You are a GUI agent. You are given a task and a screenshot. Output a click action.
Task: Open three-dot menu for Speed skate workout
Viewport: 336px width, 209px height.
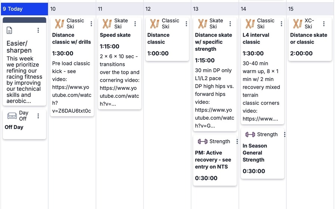click(x=135, y=24)
